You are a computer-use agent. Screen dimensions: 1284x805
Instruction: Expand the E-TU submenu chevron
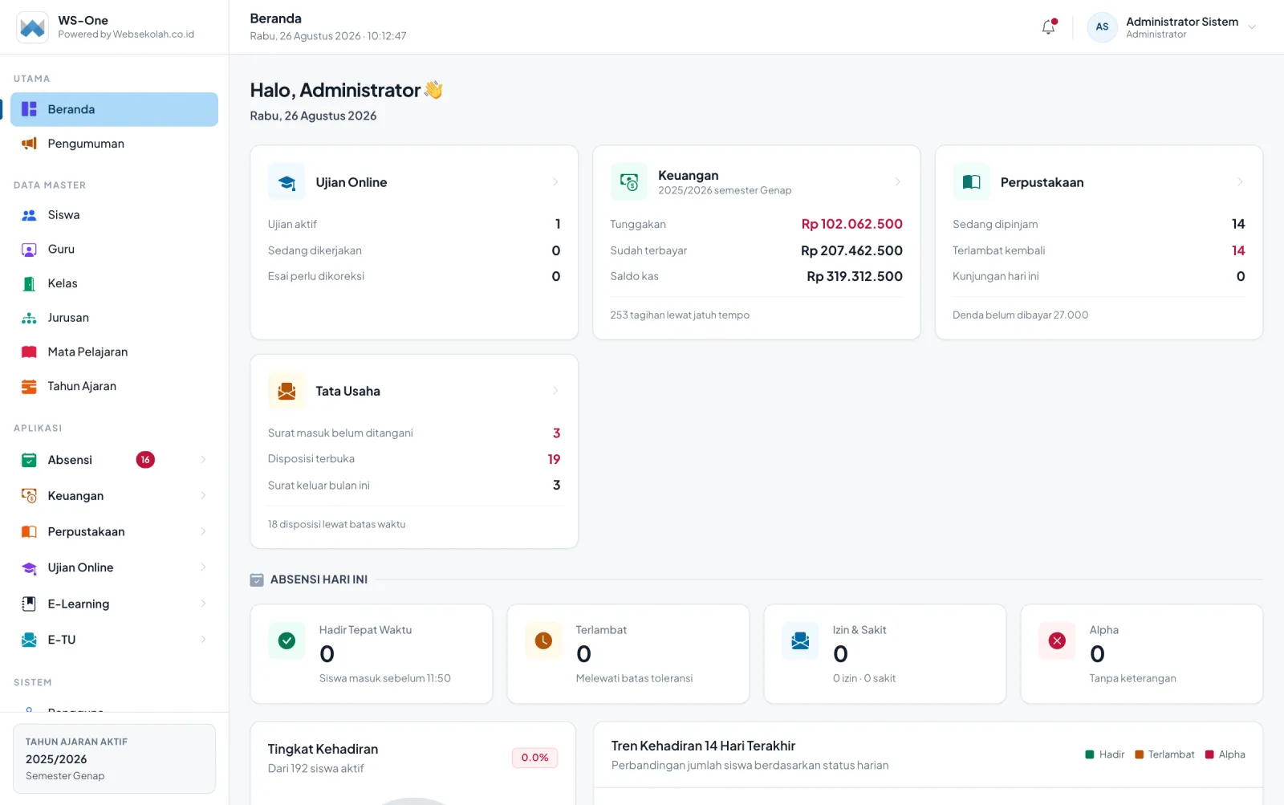click(x=203, y=640)
